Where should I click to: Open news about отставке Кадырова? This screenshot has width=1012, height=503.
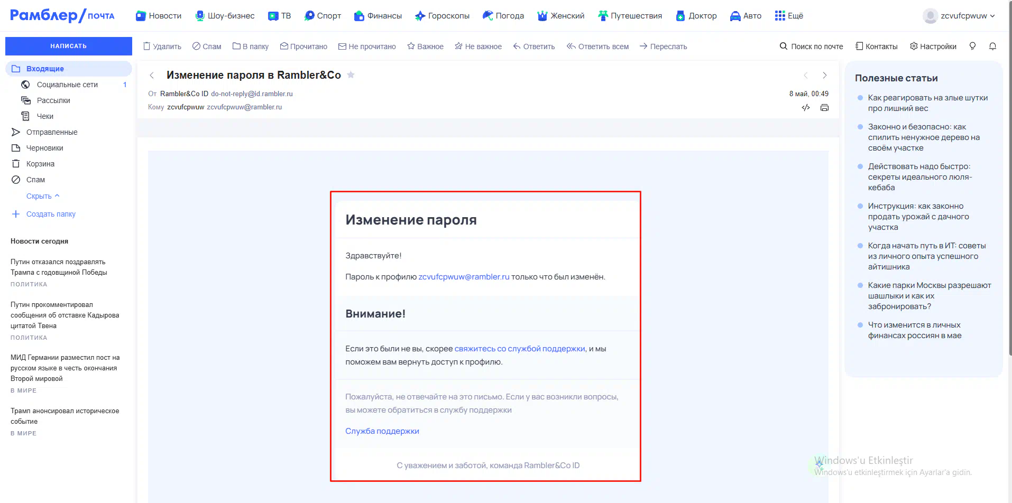(x=65, y=315)
